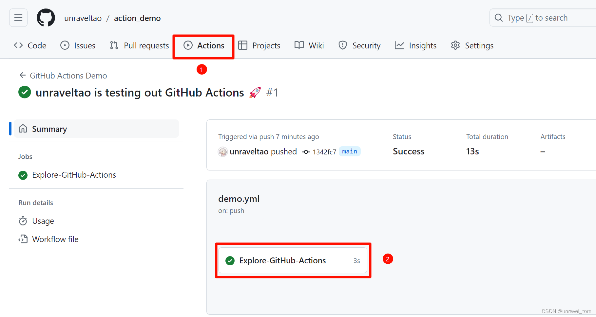The image size is (596, 317).
Task: Open the Insights tab
Action: [416, 45]
